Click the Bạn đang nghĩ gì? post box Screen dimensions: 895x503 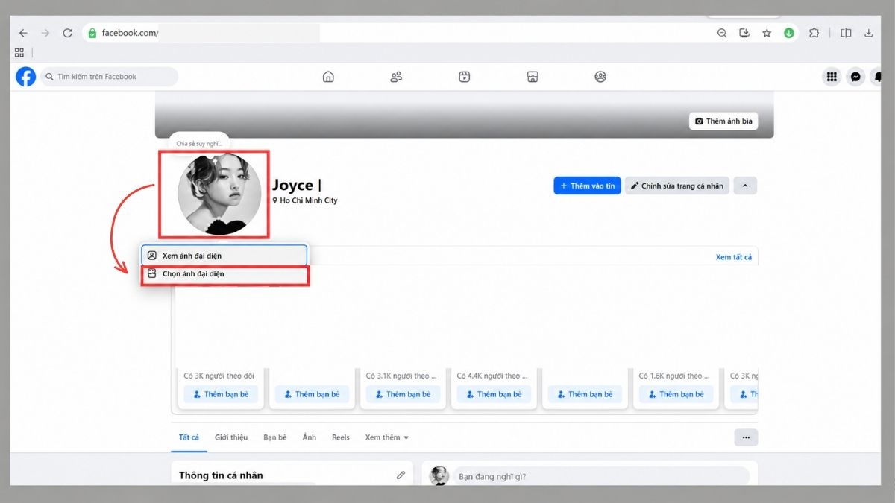coord(600,476)
